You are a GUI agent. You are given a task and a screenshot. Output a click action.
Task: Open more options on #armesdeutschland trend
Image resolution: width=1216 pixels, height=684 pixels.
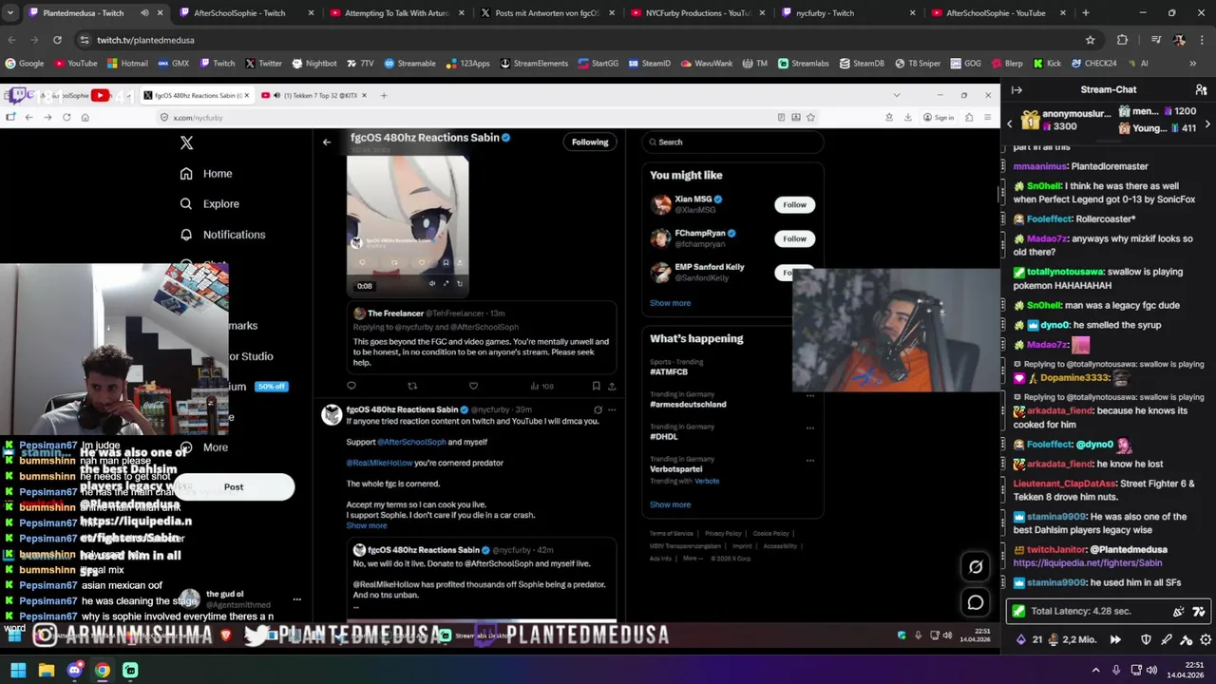tap(810, 395)
